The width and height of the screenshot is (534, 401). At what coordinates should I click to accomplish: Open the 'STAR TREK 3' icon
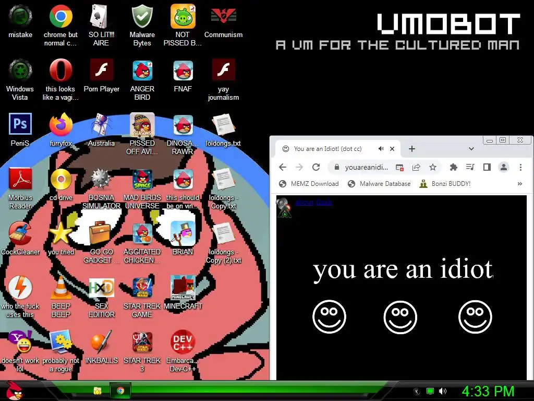click(142, 342)
